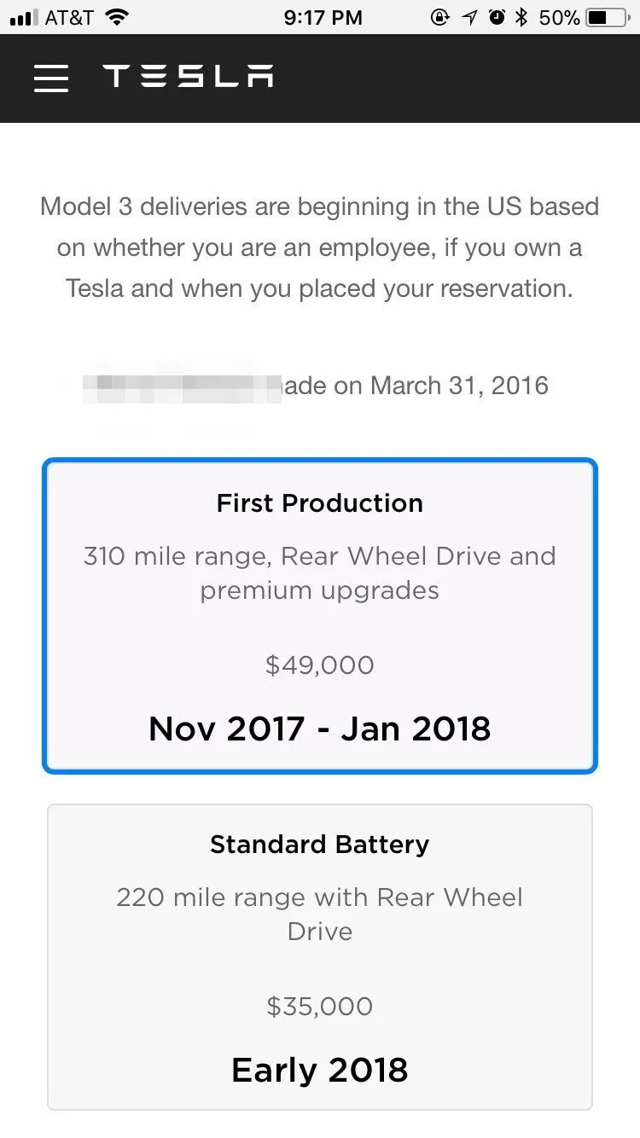Select the Standard Battery option card
The image size is (640, 1138).
coord(320,957)
